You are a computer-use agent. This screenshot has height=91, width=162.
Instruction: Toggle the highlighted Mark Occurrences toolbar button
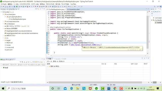pos(55,7)
